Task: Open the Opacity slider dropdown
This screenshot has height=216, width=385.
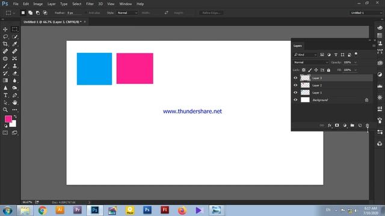Action: coord(356,62)
